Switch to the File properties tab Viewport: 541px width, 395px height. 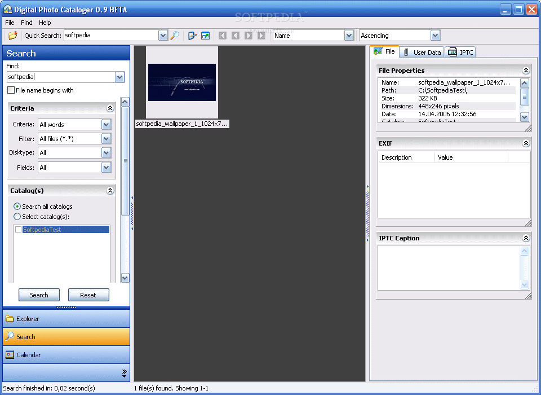(385, 51)
